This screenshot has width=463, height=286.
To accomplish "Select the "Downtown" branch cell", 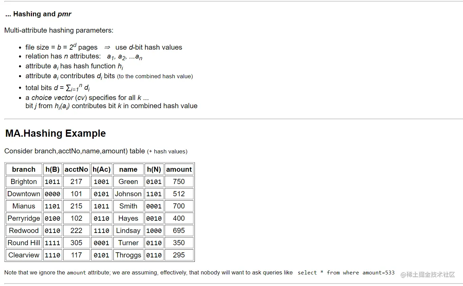I will (24, 194).
